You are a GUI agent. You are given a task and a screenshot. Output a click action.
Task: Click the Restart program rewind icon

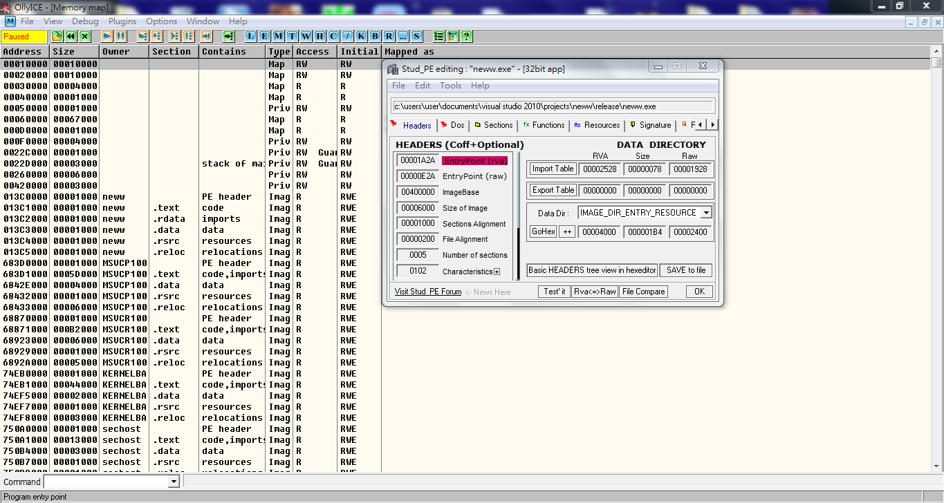tap(71, 36)
